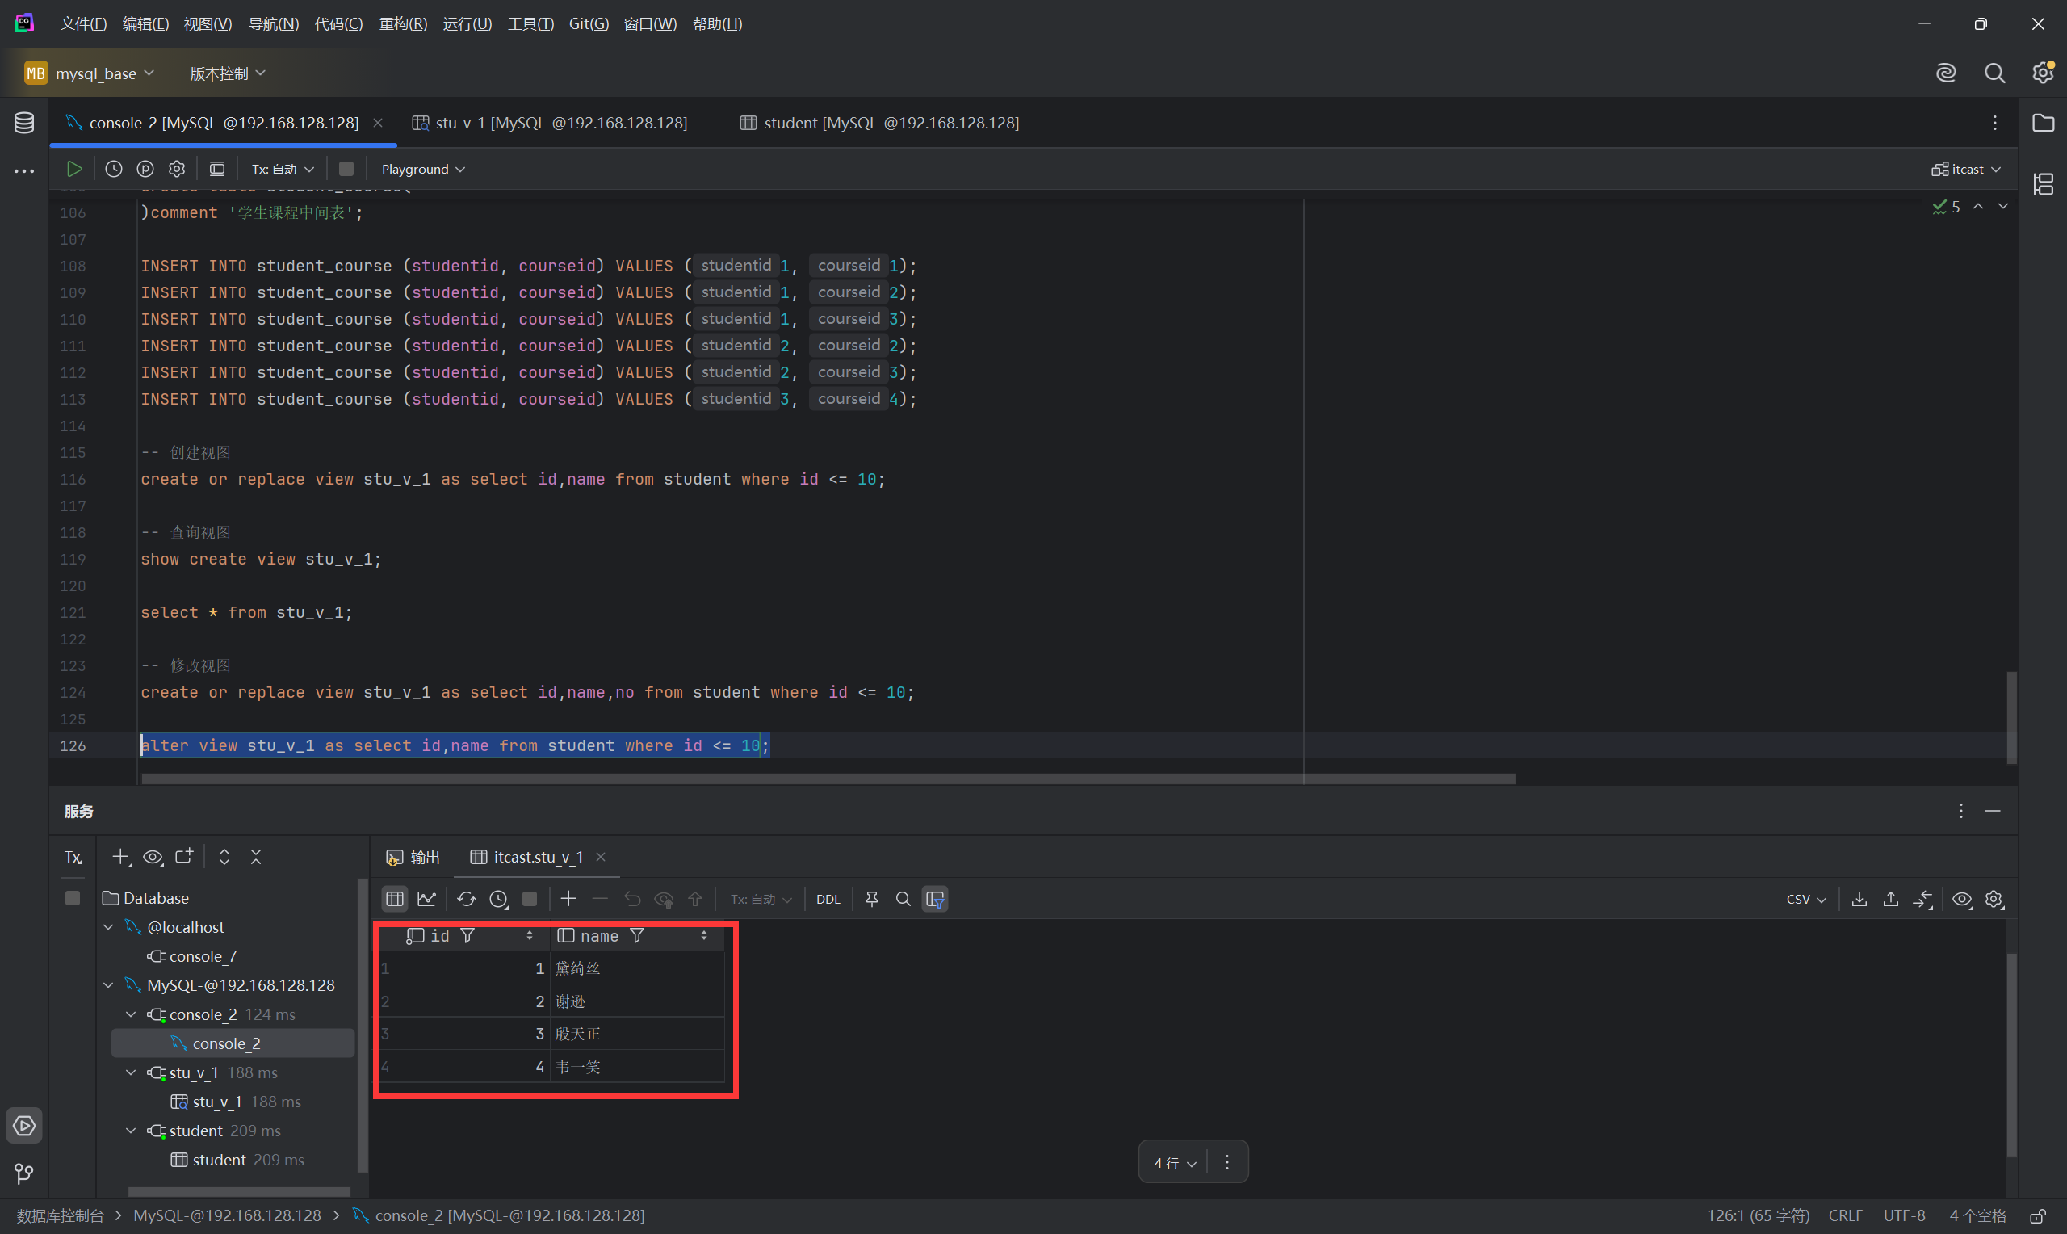Image resolution: width=2067 pixels, height=1234 pixels.
Task: Click the add row plus icon
Action: [x=568, y=899]
